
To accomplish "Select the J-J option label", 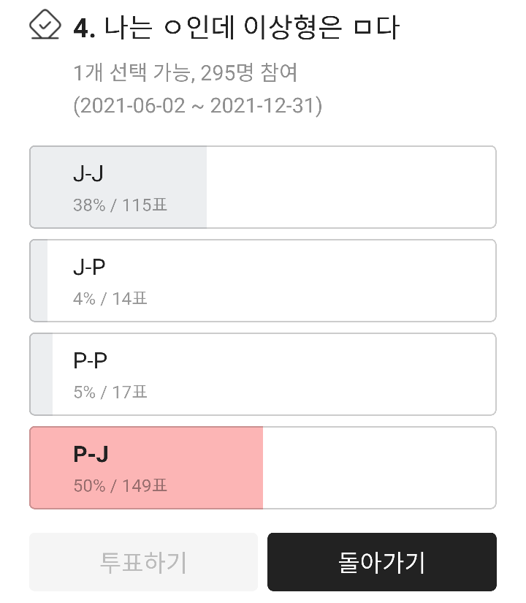I will [x=88, y=174].
